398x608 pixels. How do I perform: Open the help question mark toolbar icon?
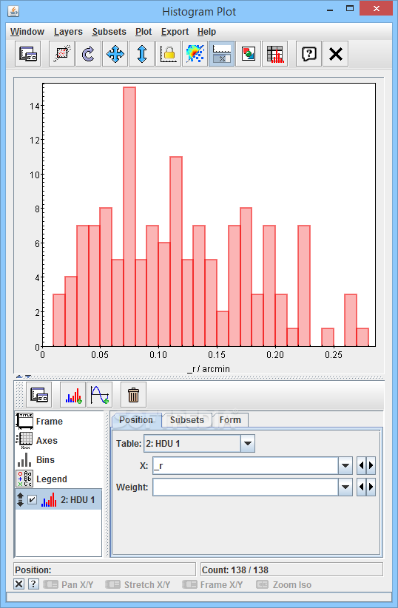point(308,54)
